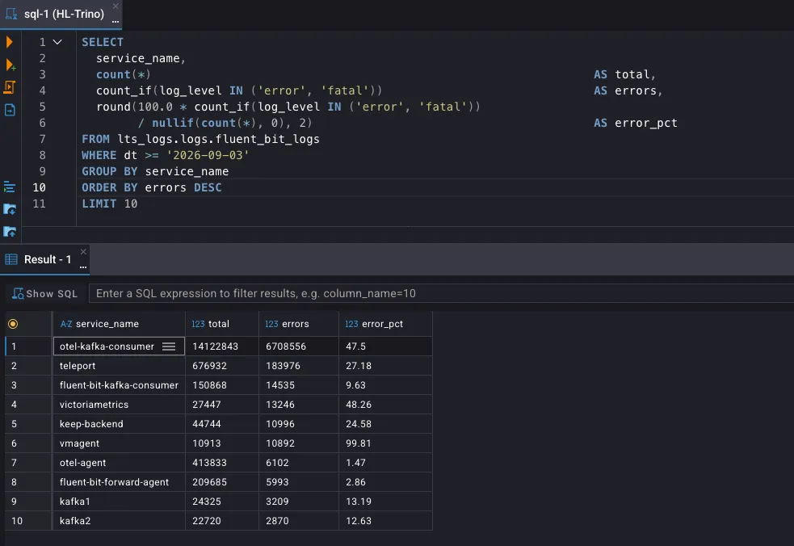
Task: Close the sql-1 (HL-Trino) tab
Action: 116,6
